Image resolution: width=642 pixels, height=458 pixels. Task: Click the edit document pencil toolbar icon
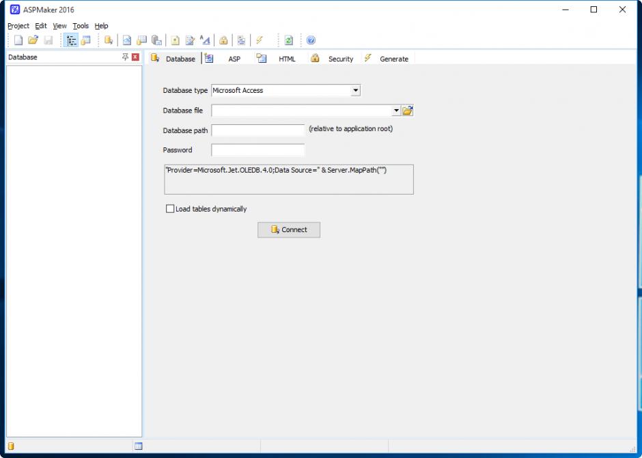pyautogui.click(x=190, y=40)
